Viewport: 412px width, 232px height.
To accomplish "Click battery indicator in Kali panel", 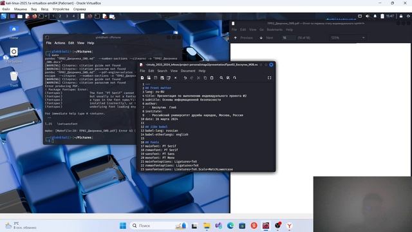I will click(382, 16).
